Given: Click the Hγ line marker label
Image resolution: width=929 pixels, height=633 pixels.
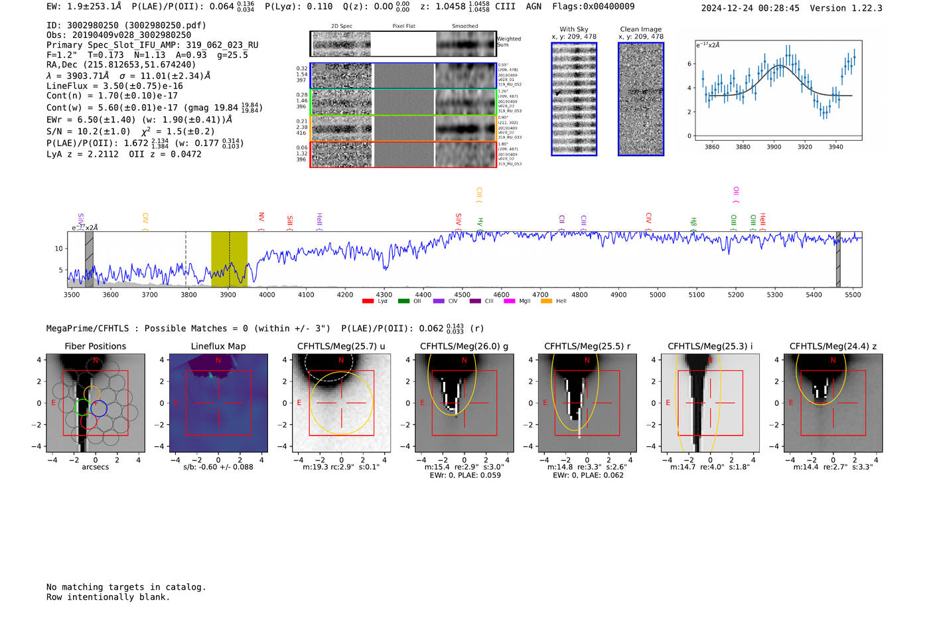Looking at the screenshot, I should click(x=480, y=223).
